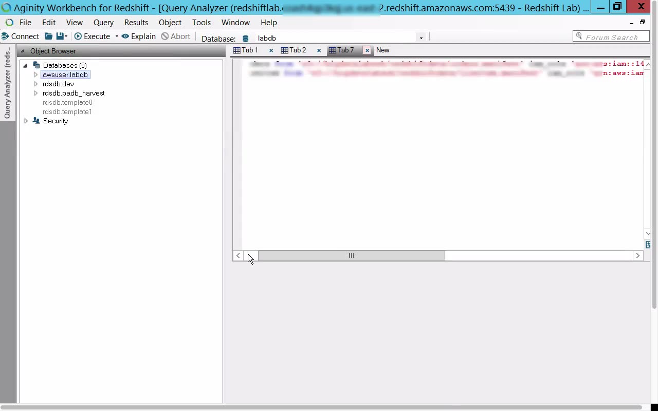Open the Edit menu
This screenshot has width=658, height=411.
[49, 23]
